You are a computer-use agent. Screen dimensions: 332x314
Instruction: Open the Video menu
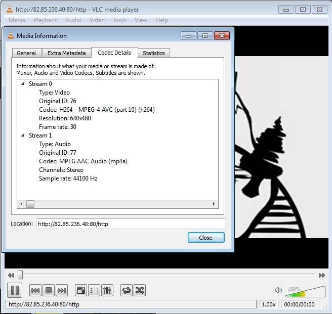point(97,20)
